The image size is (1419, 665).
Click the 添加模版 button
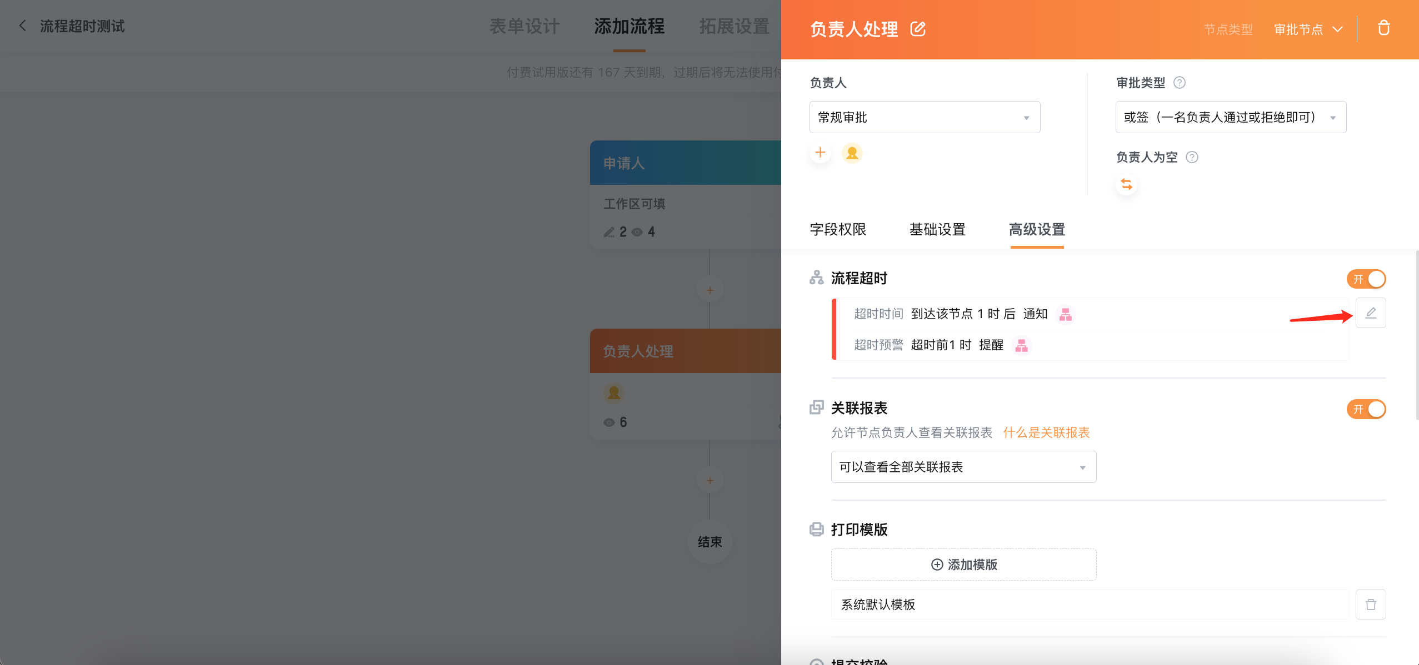(x=963, y=565)
